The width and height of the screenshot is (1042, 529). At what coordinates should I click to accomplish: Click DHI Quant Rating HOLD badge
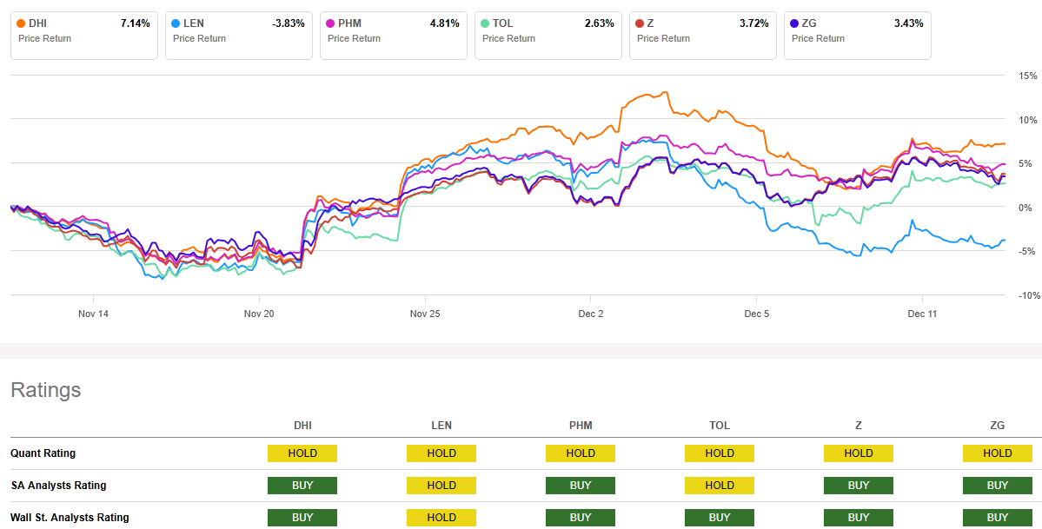[x=302, y=453]
